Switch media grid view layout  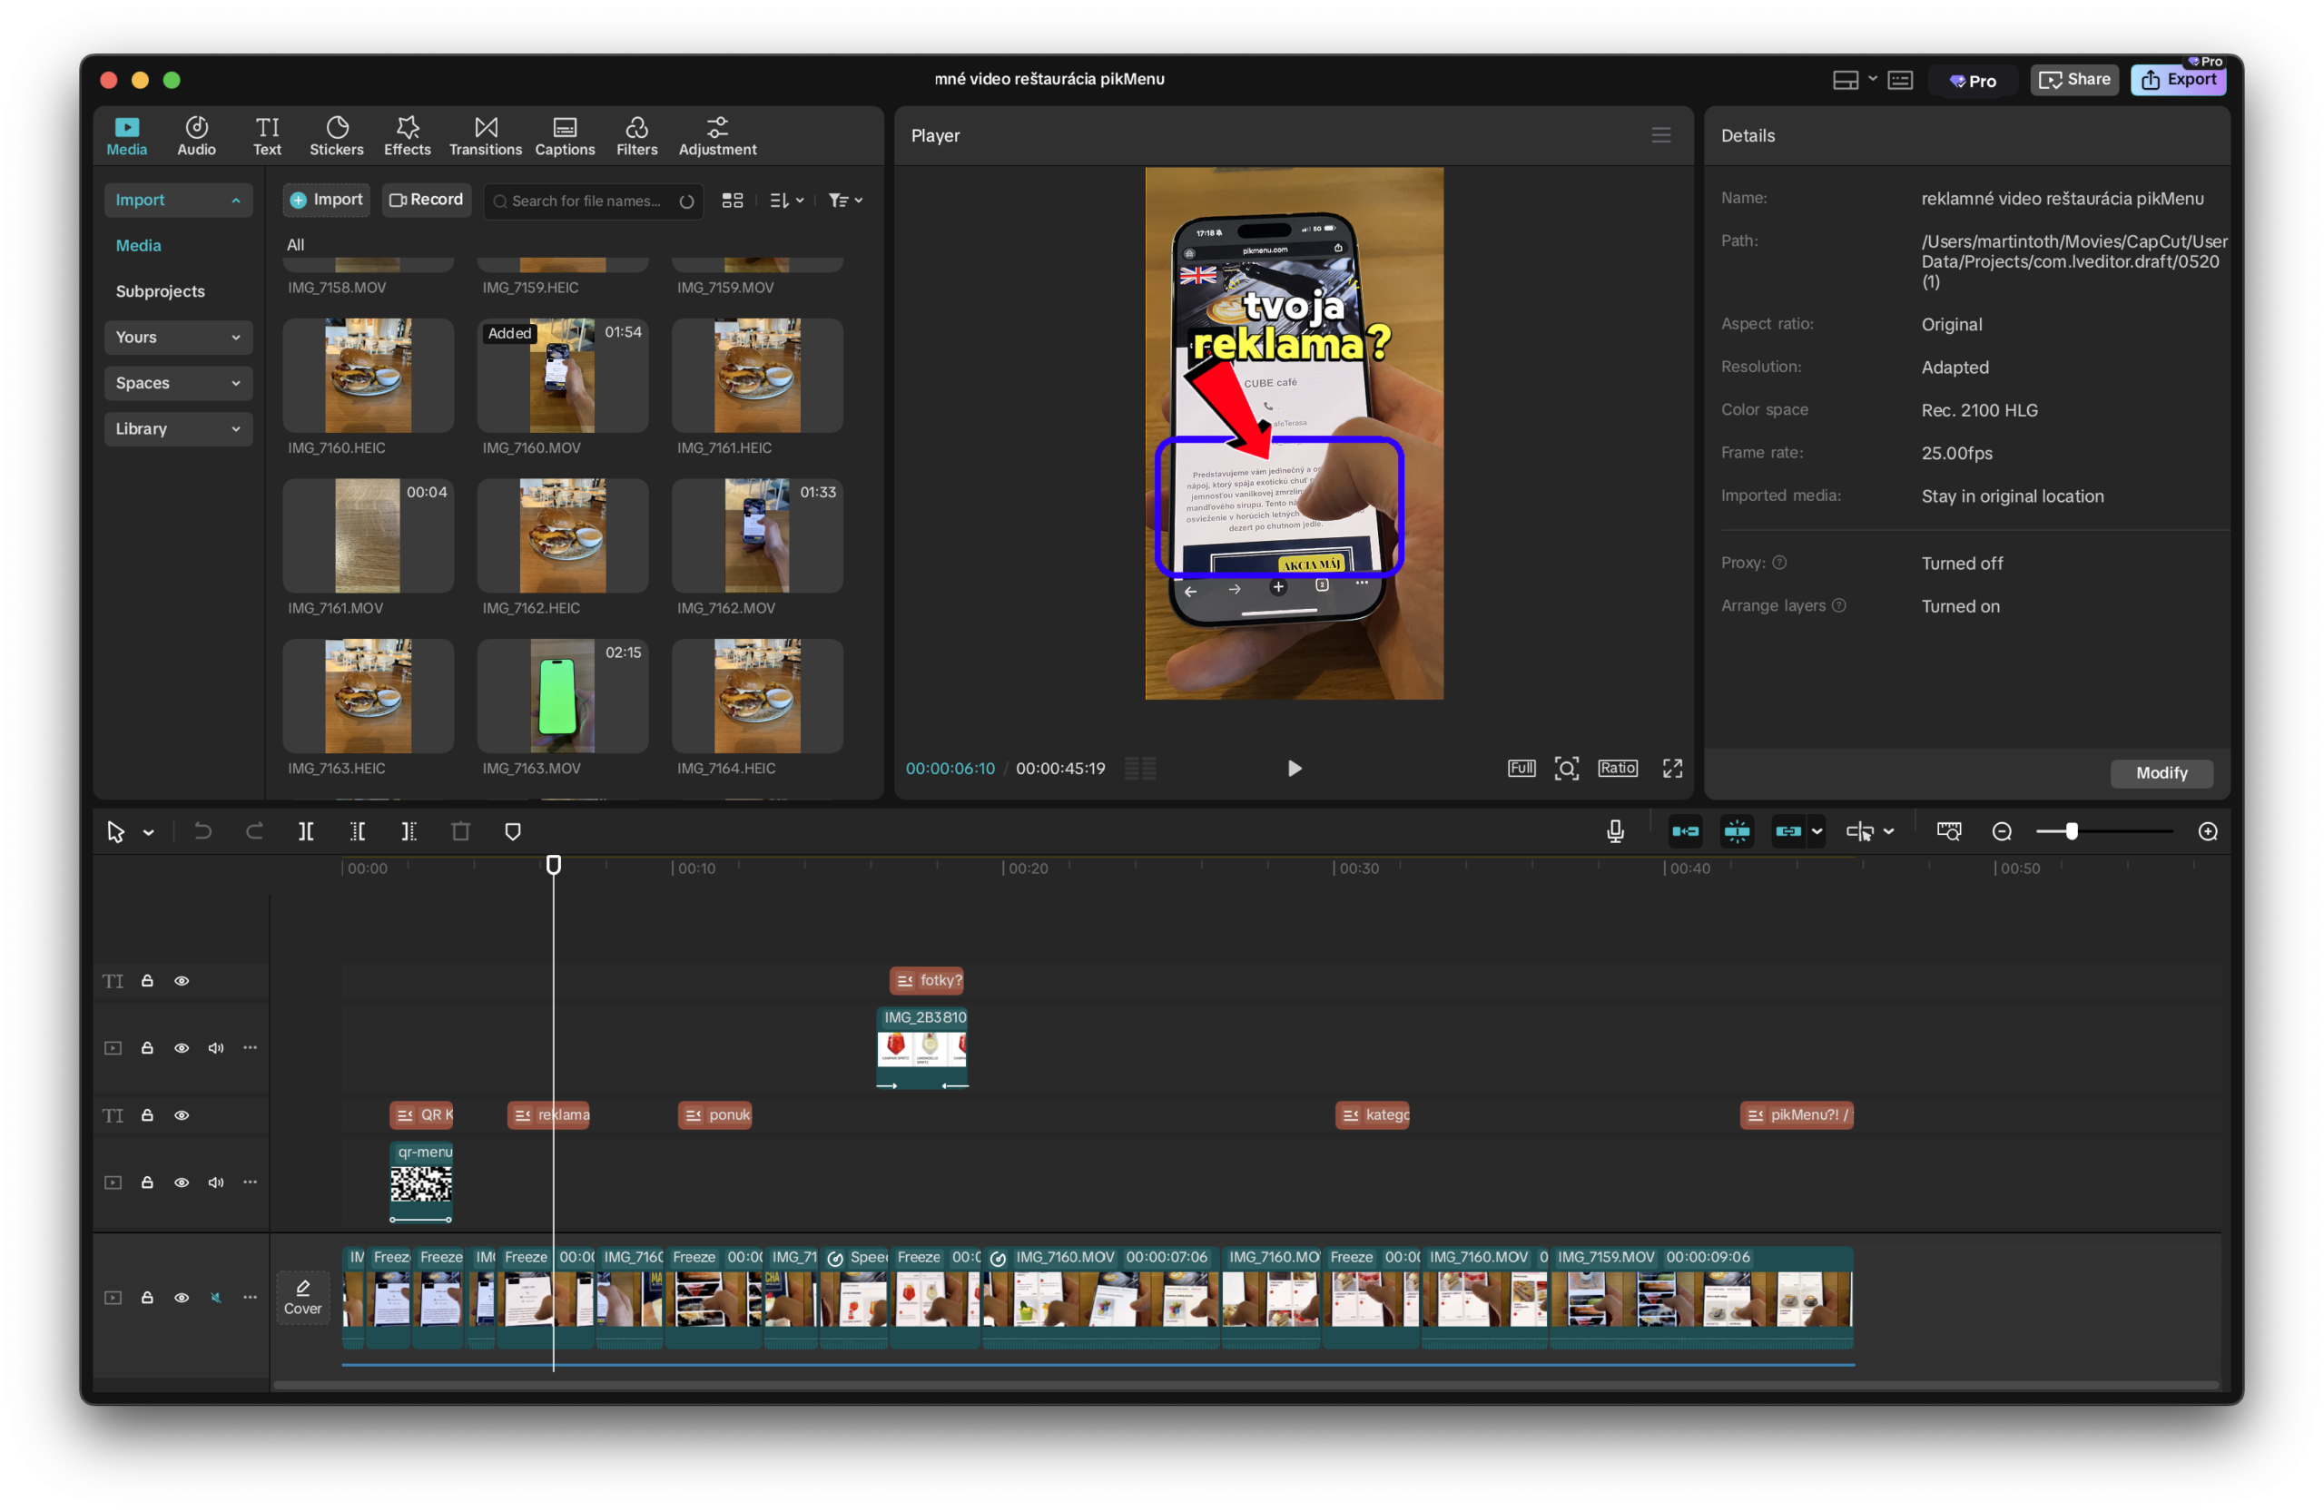pos(733,200)
